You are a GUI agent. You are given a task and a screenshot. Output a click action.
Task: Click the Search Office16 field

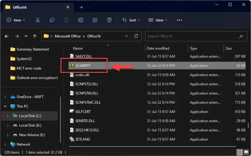coord(196,36)
